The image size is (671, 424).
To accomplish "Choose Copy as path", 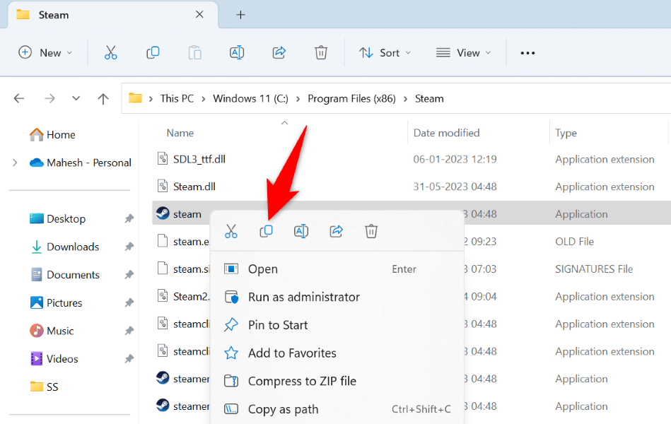I will click(x=337, y=409).
